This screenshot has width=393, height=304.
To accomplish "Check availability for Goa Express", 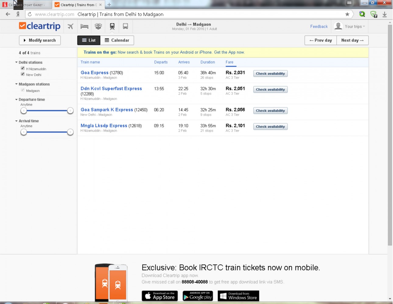I will tap(270, 74).
